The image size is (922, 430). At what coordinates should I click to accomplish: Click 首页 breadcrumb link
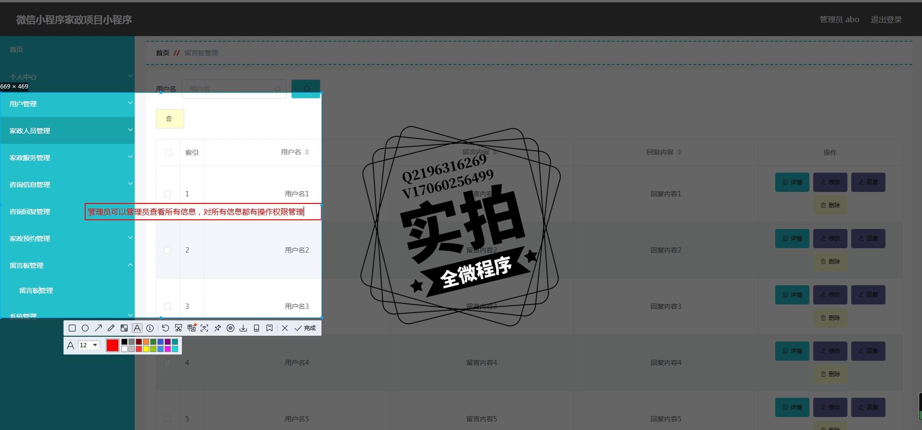163,53
